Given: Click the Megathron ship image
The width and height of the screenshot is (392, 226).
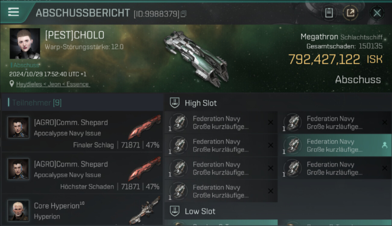Looking at the screenshot, I should click(x=197, y=57).
